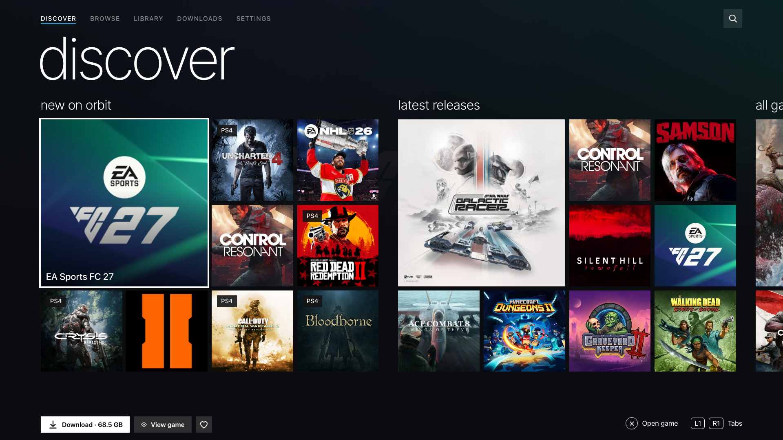The height and width of the screenshot is (440, 783).
Task: Select the featured EA Sports FC 27 tile
Action: (x=124, y=203)
